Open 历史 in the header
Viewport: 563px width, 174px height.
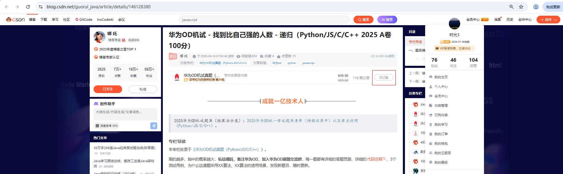point(510,20)
